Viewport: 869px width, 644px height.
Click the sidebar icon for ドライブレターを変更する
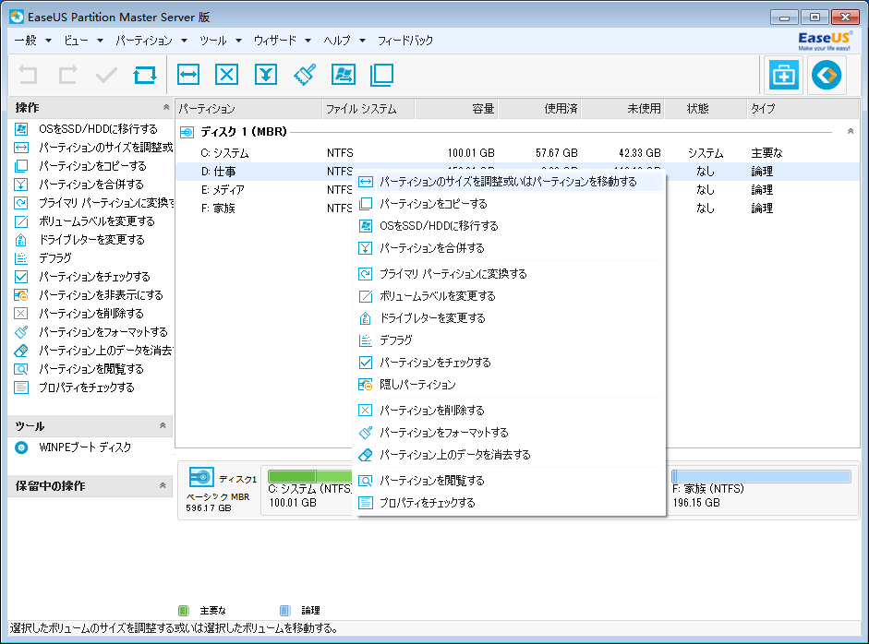[21, 240]
